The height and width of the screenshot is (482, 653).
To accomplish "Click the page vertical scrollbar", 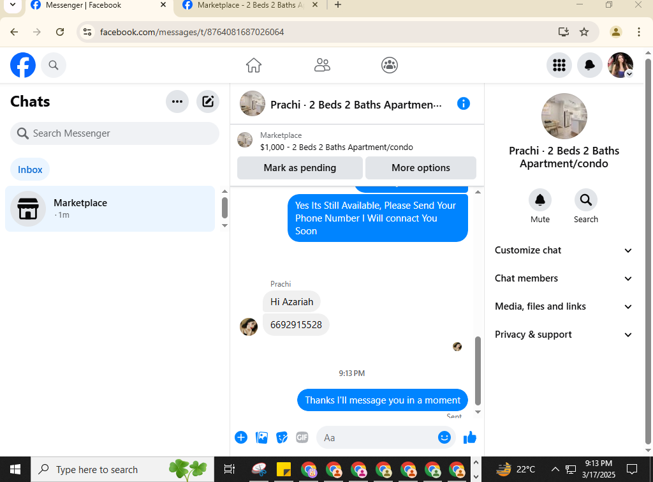I will pos(648,250).
